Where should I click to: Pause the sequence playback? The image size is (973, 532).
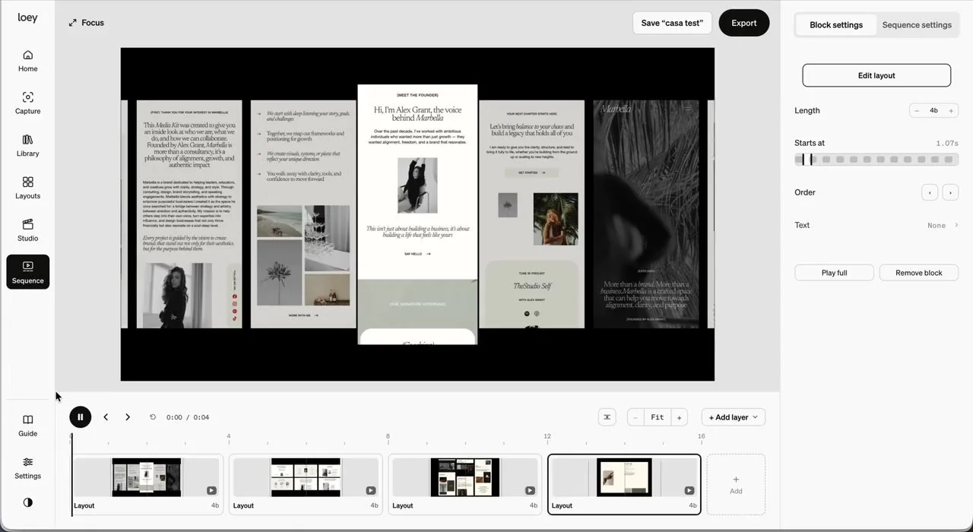[80, 417]
